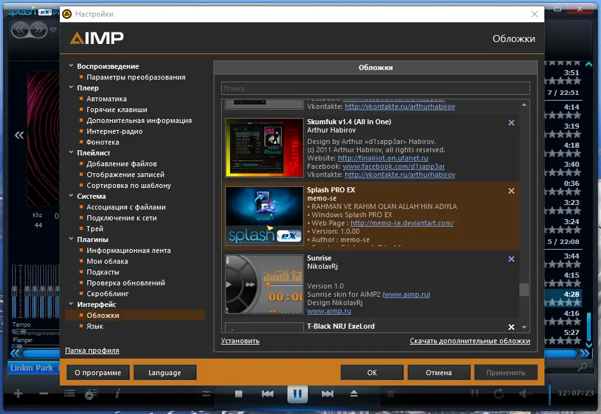Click the previous track button in player

[268, 394]
